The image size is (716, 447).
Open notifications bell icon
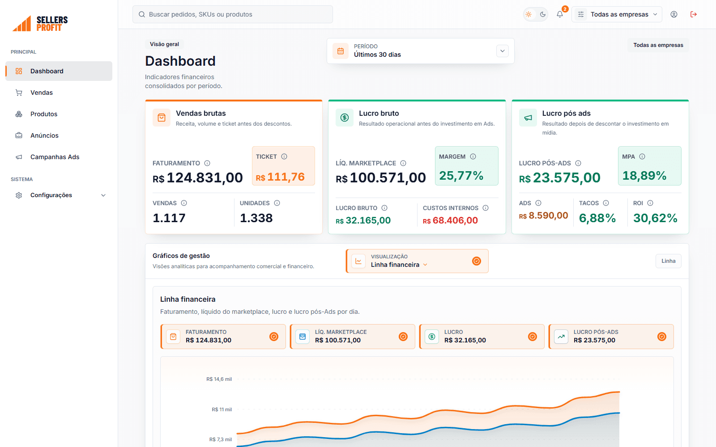coord(560,14)
